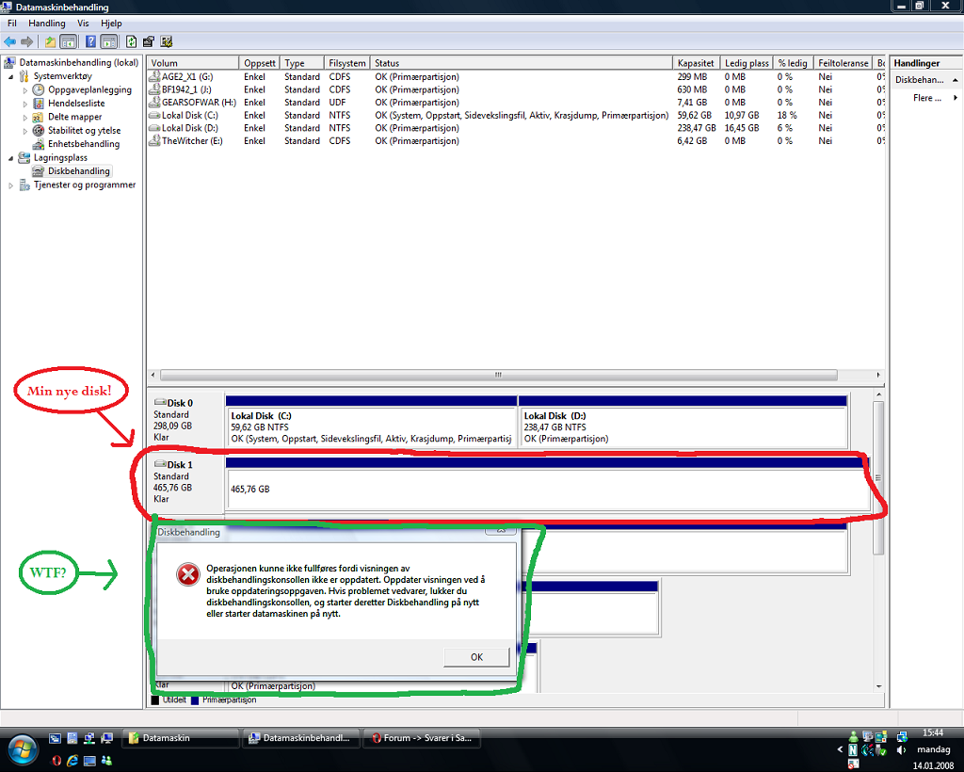Switch to Datamaskinbehandl... taskbar button

(301, 737)
